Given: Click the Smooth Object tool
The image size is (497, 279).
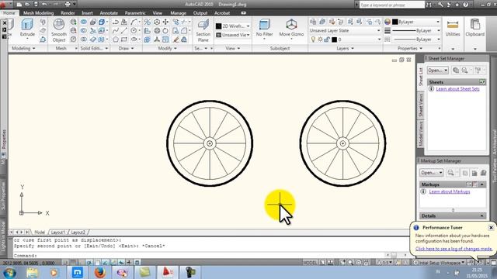Looking at the screenshot, I should 59,30.
